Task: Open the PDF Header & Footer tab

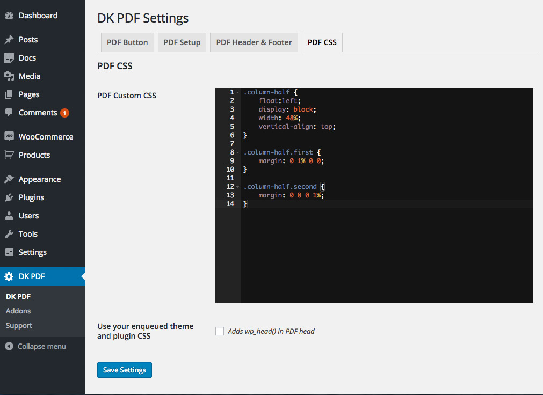Action: pos(254,42)
